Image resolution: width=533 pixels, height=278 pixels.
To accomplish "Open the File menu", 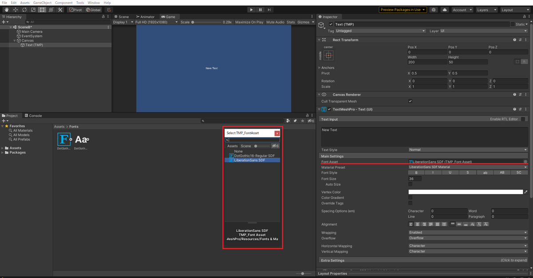I will [4, 3].
